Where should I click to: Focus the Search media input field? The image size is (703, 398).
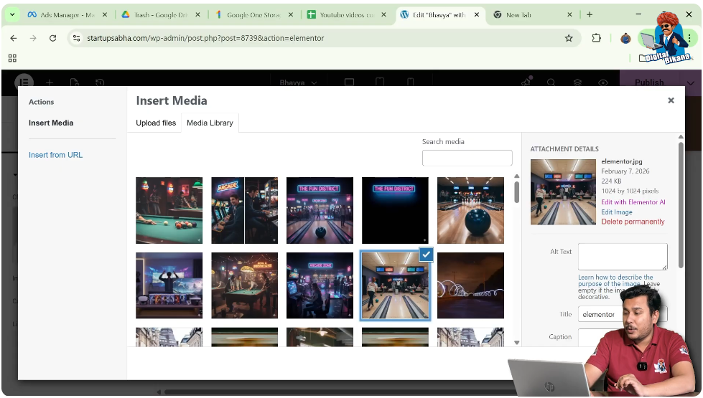tap(467, 158)
